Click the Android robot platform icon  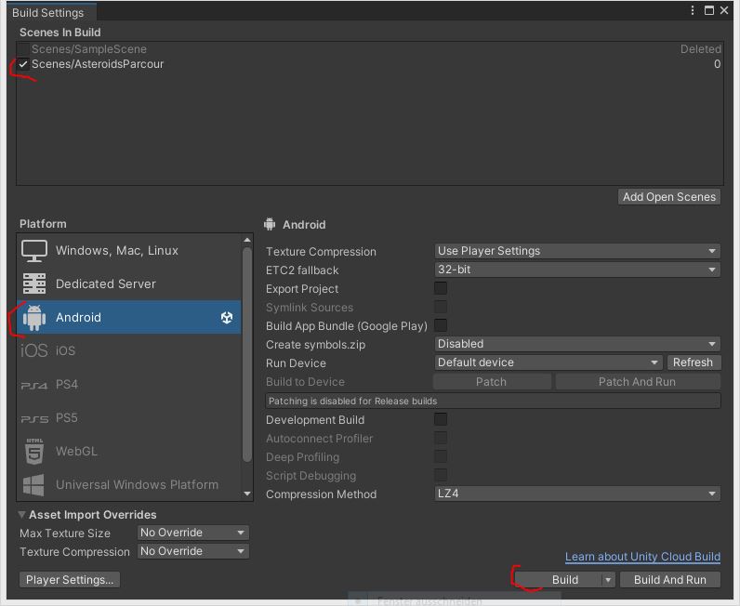pyautogui.click(x=34, y=318)
